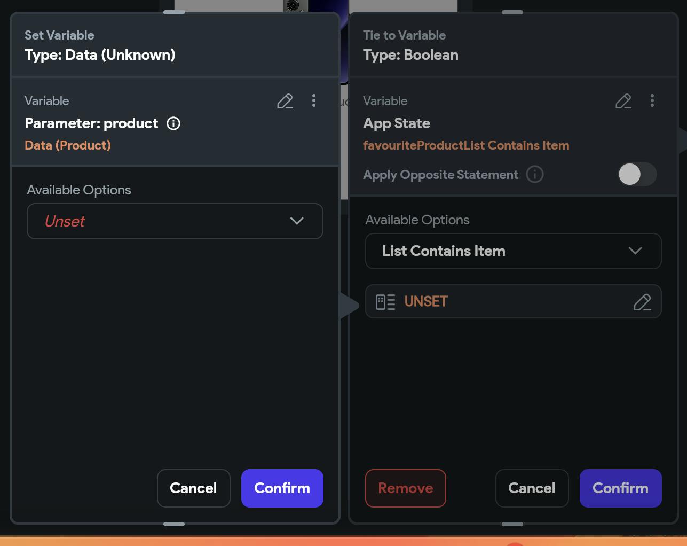Click favouriteProductList Contains Item text
This screenshot has width=687, height=546.
click(x=466, y=145)
